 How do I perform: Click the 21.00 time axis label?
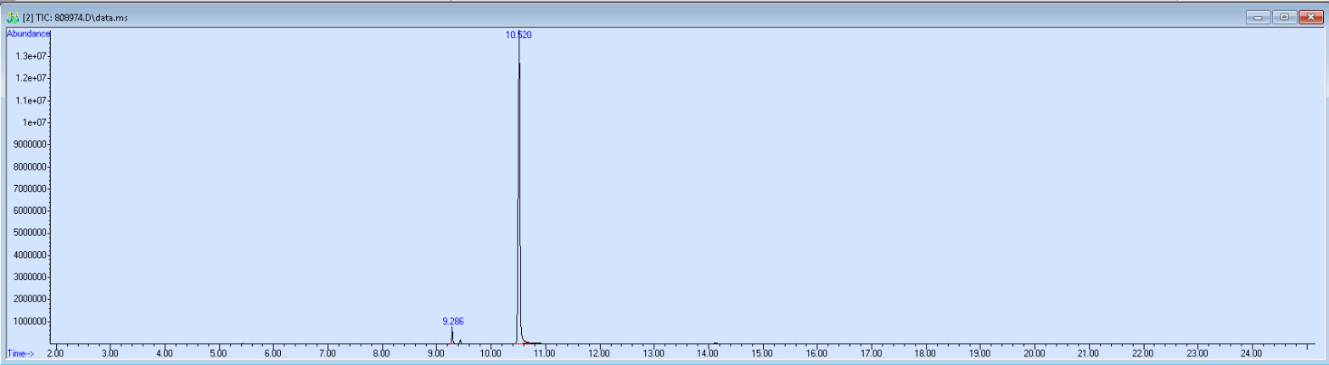point(1088,352)
